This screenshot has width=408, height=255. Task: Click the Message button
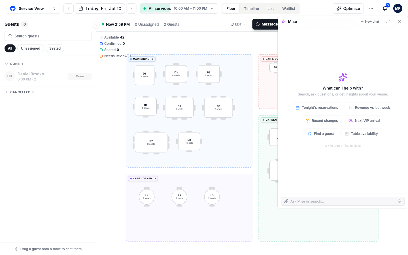pos(265,24)
